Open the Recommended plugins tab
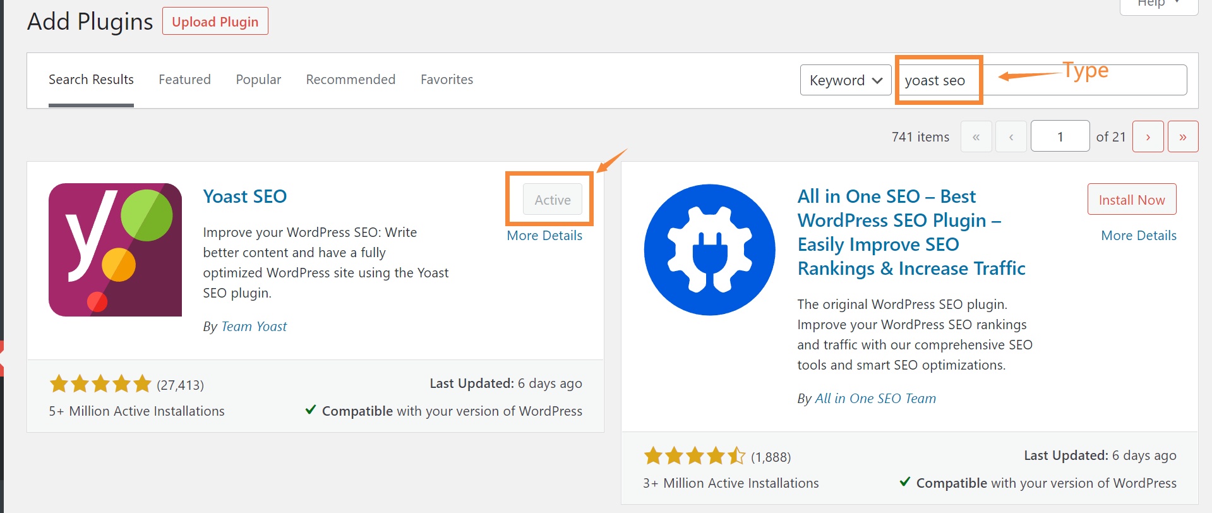 click(x=351, y=80)
